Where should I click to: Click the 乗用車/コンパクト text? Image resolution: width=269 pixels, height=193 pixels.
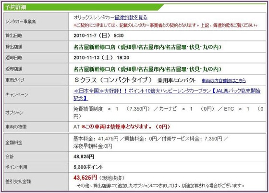pyautogui.click(x=176, y=80)
